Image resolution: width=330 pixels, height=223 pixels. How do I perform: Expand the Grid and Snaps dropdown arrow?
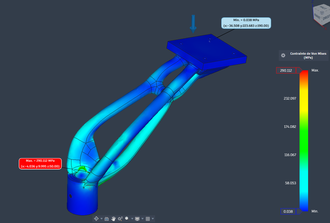point(153,219)
